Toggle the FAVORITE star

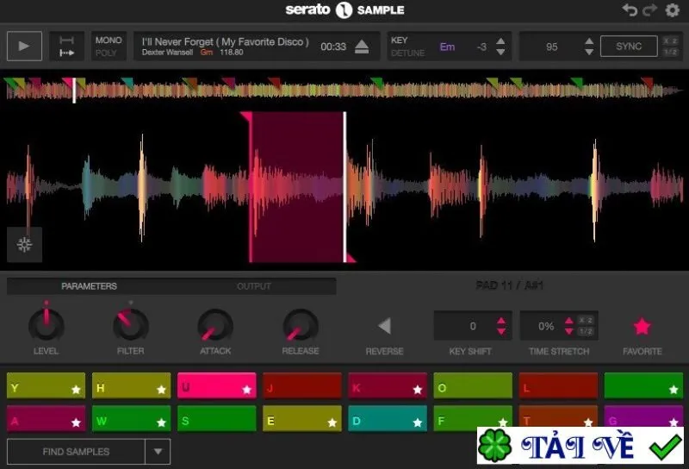[x=642, y=327]
